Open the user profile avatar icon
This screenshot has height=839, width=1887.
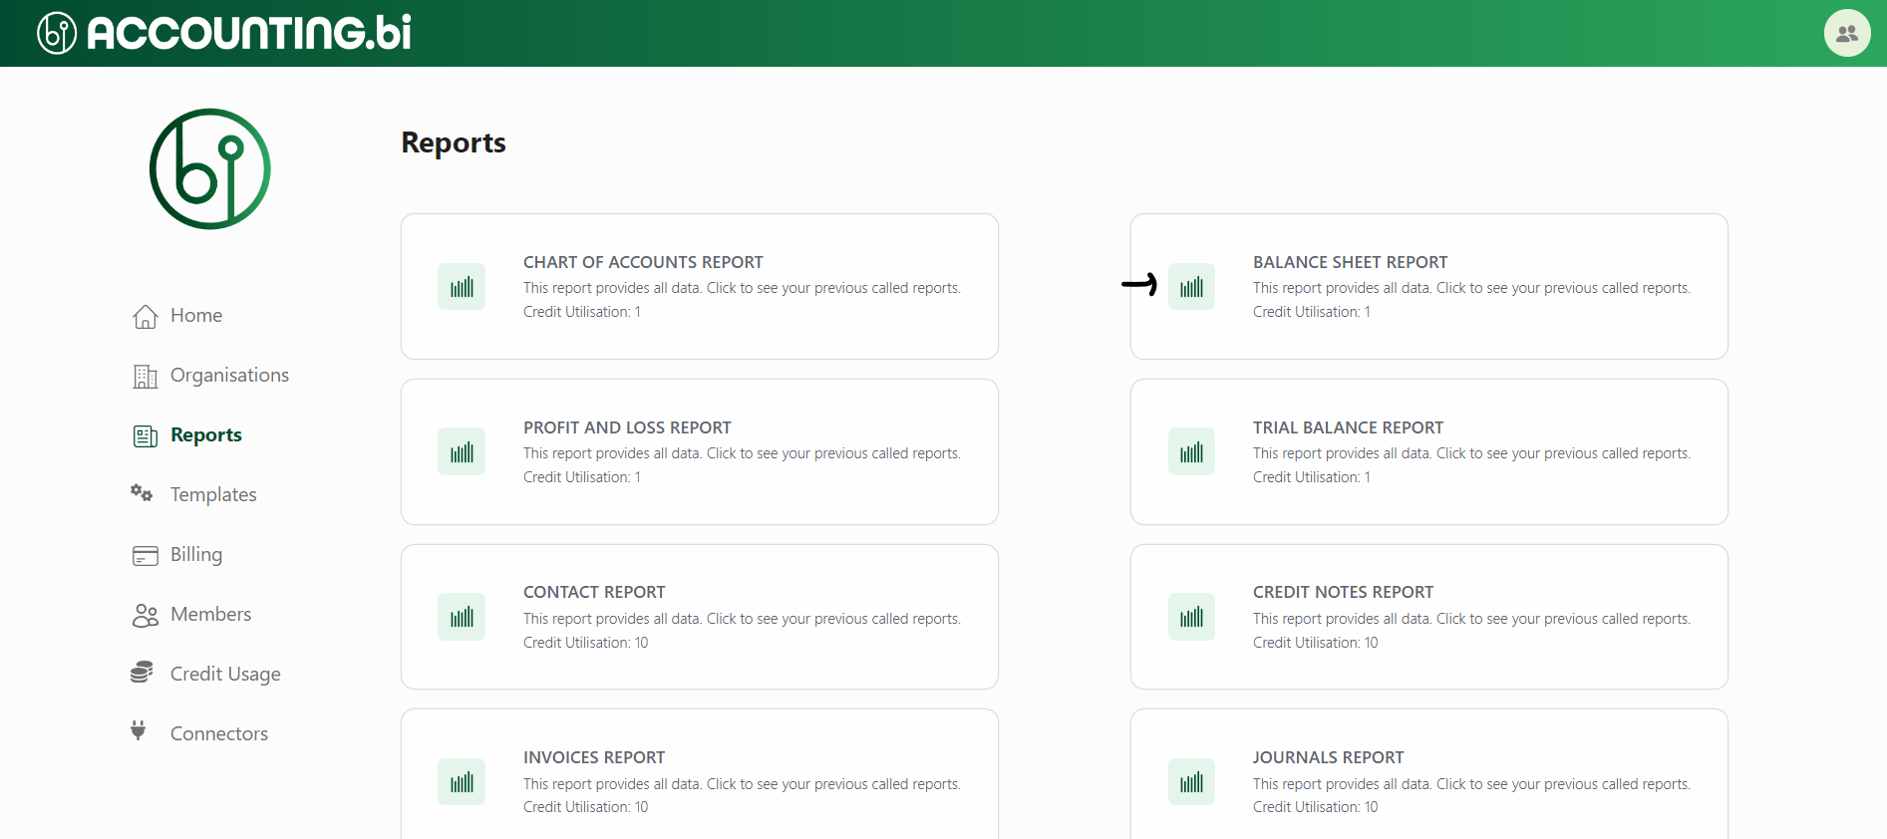point(1847,33)
